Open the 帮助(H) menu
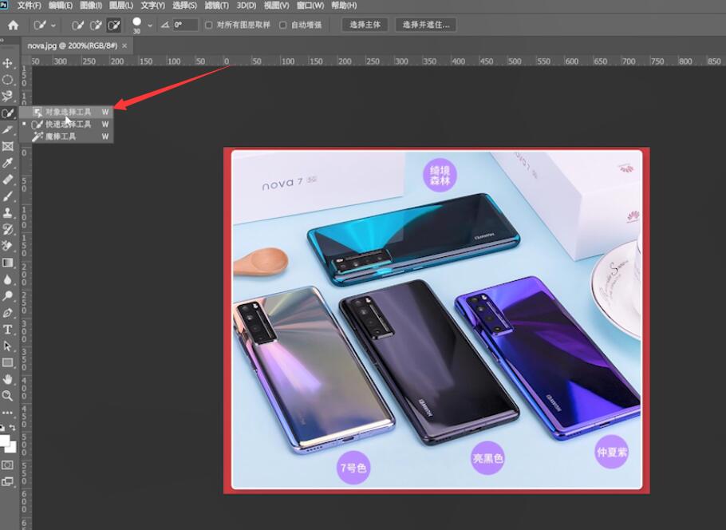This screenshot has width=726, height=530. click(344, 6)
